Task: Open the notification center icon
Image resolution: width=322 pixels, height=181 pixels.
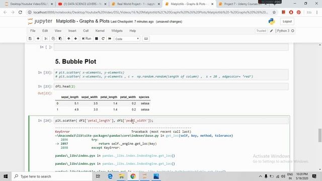Action: coord(314,176)
